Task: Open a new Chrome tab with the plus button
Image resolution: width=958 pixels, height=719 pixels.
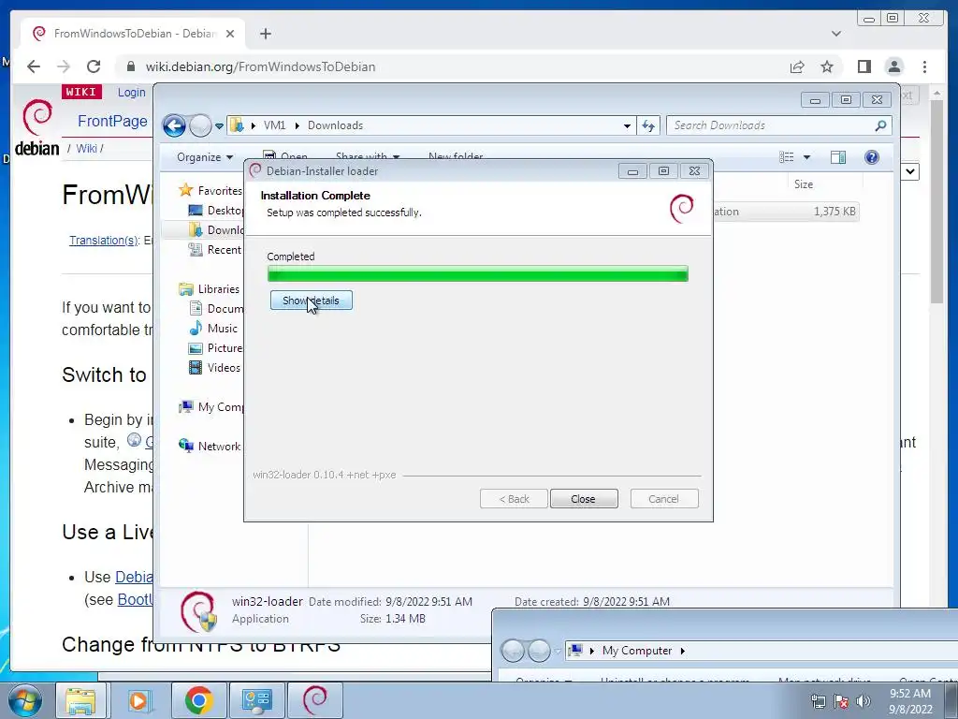Action: point(265,34)
